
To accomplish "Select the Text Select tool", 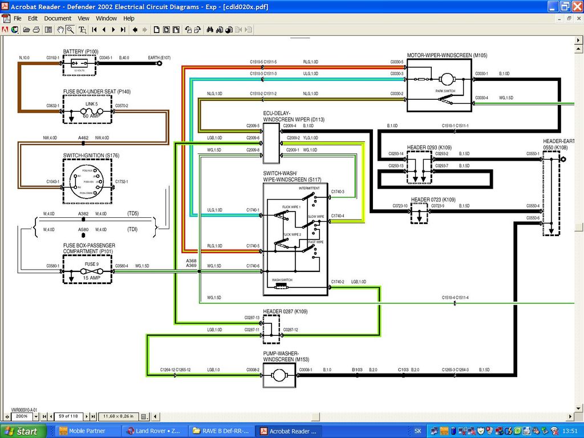I will point(82,30).
